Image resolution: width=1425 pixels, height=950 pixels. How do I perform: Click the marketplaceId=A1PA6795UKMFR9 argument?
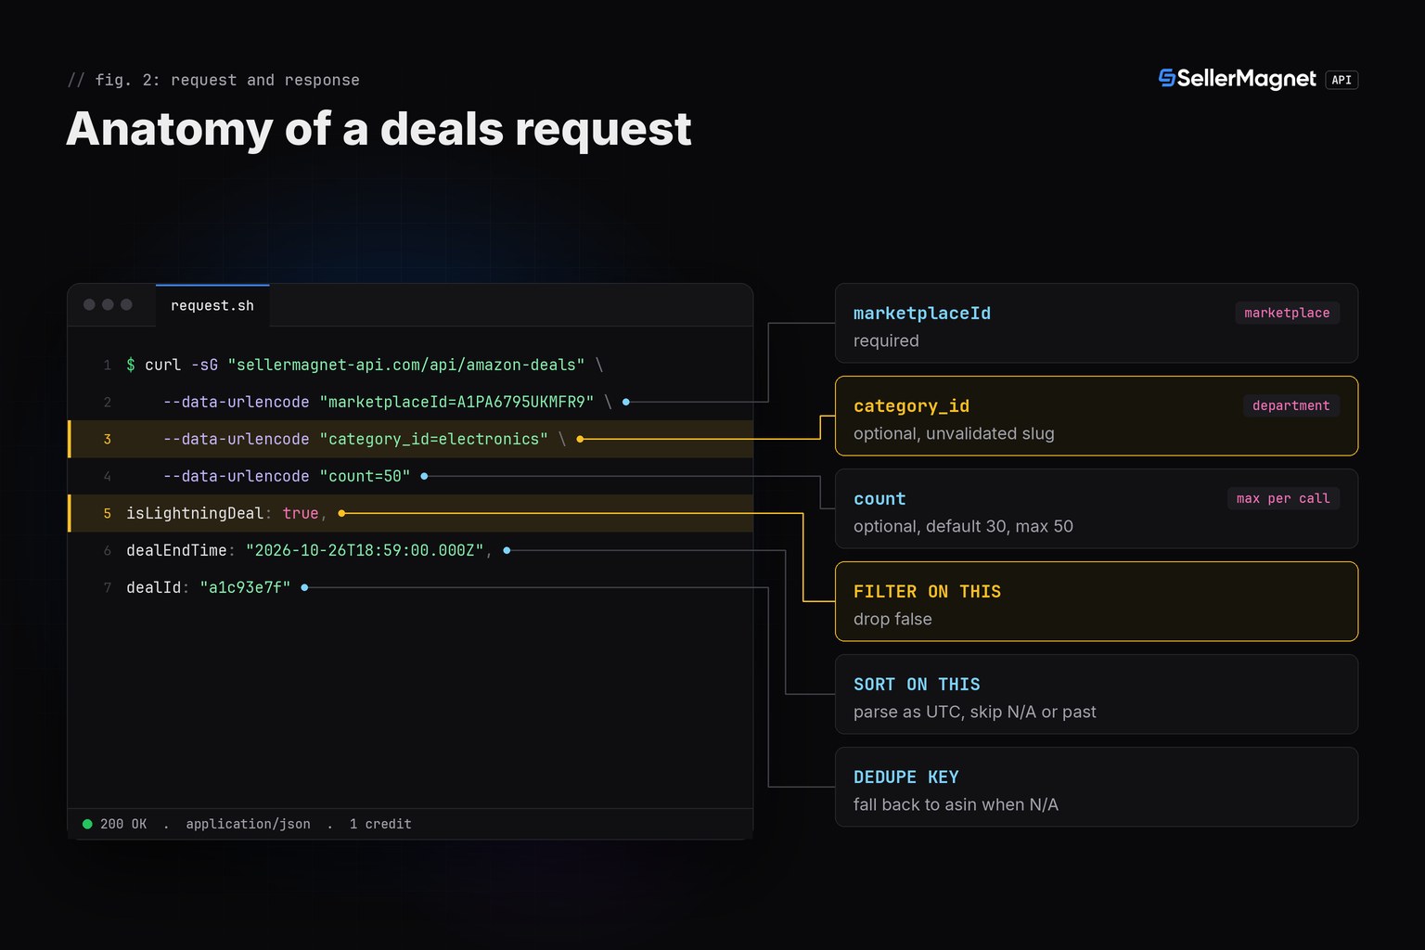456,402
